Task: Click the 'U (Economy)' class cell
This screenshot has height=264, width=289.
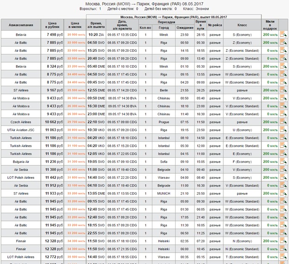Action: coord(242,130)
